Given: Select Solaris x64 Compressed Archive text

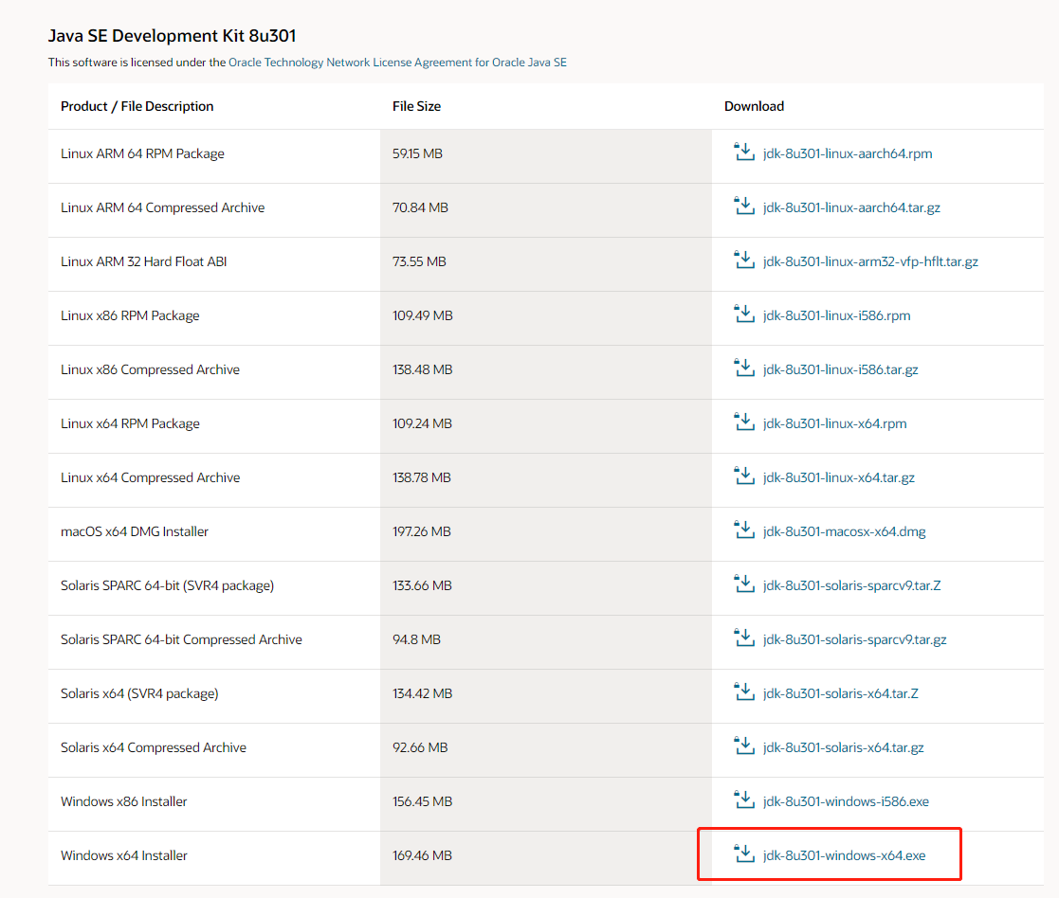Looking at the screenshot, I should (x=154, y=747).
